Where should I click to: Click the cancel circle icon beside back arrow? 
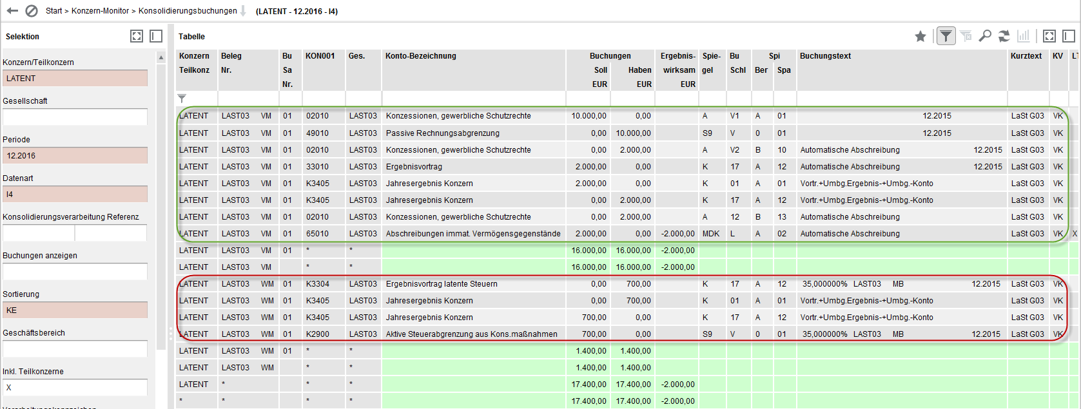coord(31,11)
